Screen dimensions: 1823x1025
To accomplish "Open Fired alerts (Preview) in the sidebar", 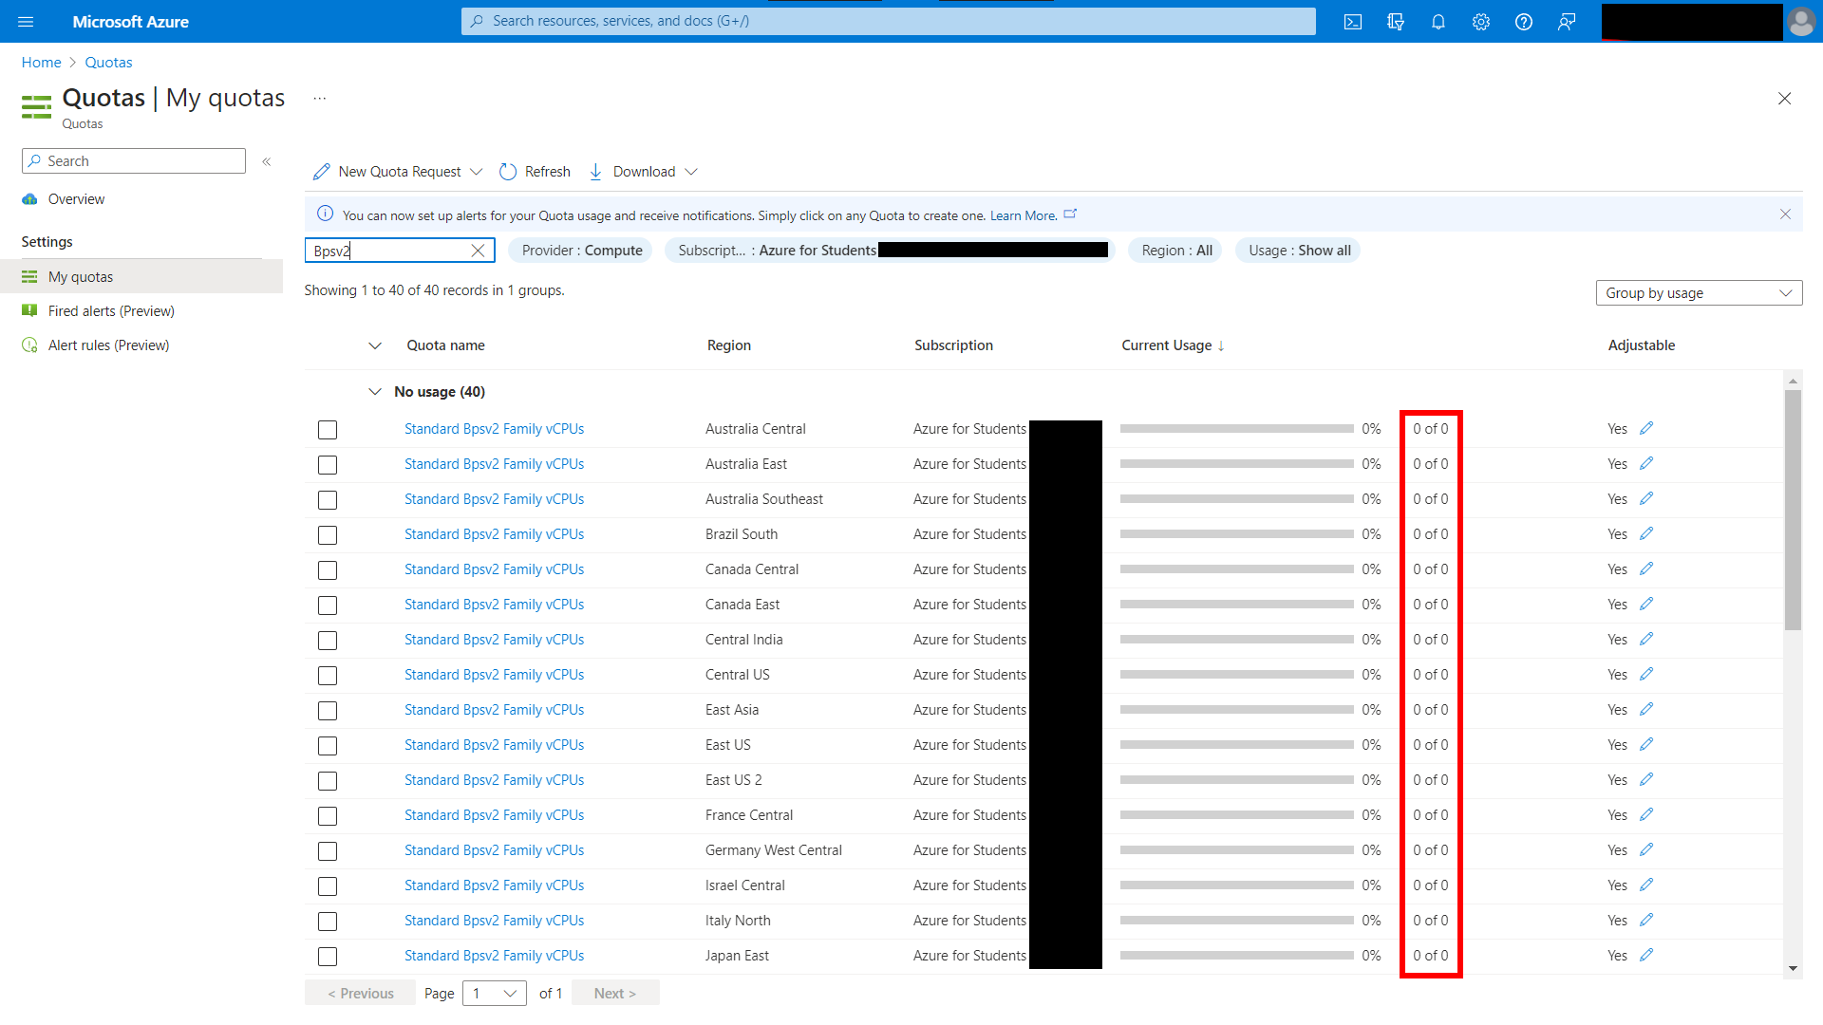I will pos(111,311).
